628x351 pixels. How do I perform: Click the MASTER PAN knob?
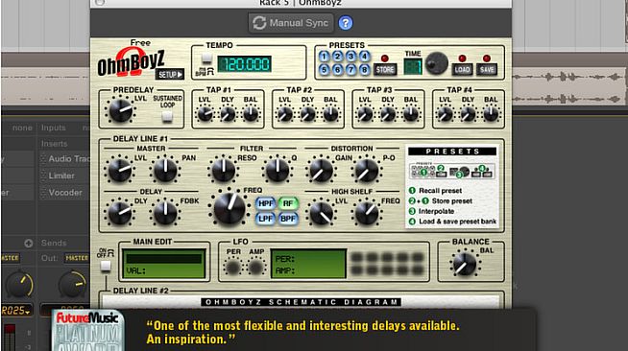point(165,170)
